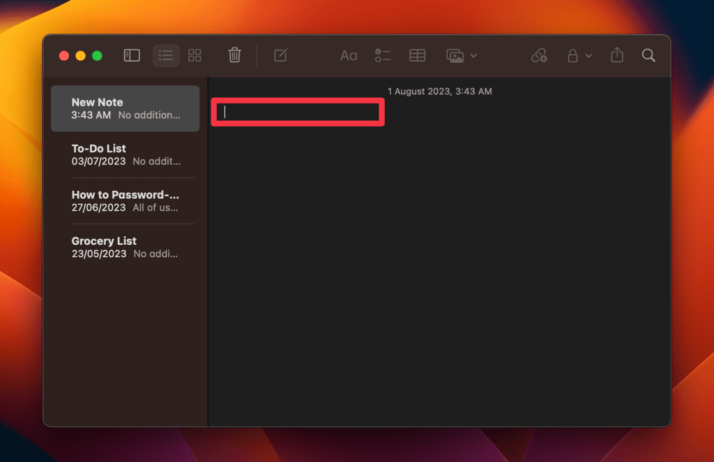
Task: Open the How to Password note
Action: (x=125, y=201)
